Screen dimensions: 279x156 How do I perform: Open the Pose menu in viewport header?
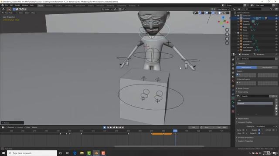click(x=33, y=13)
